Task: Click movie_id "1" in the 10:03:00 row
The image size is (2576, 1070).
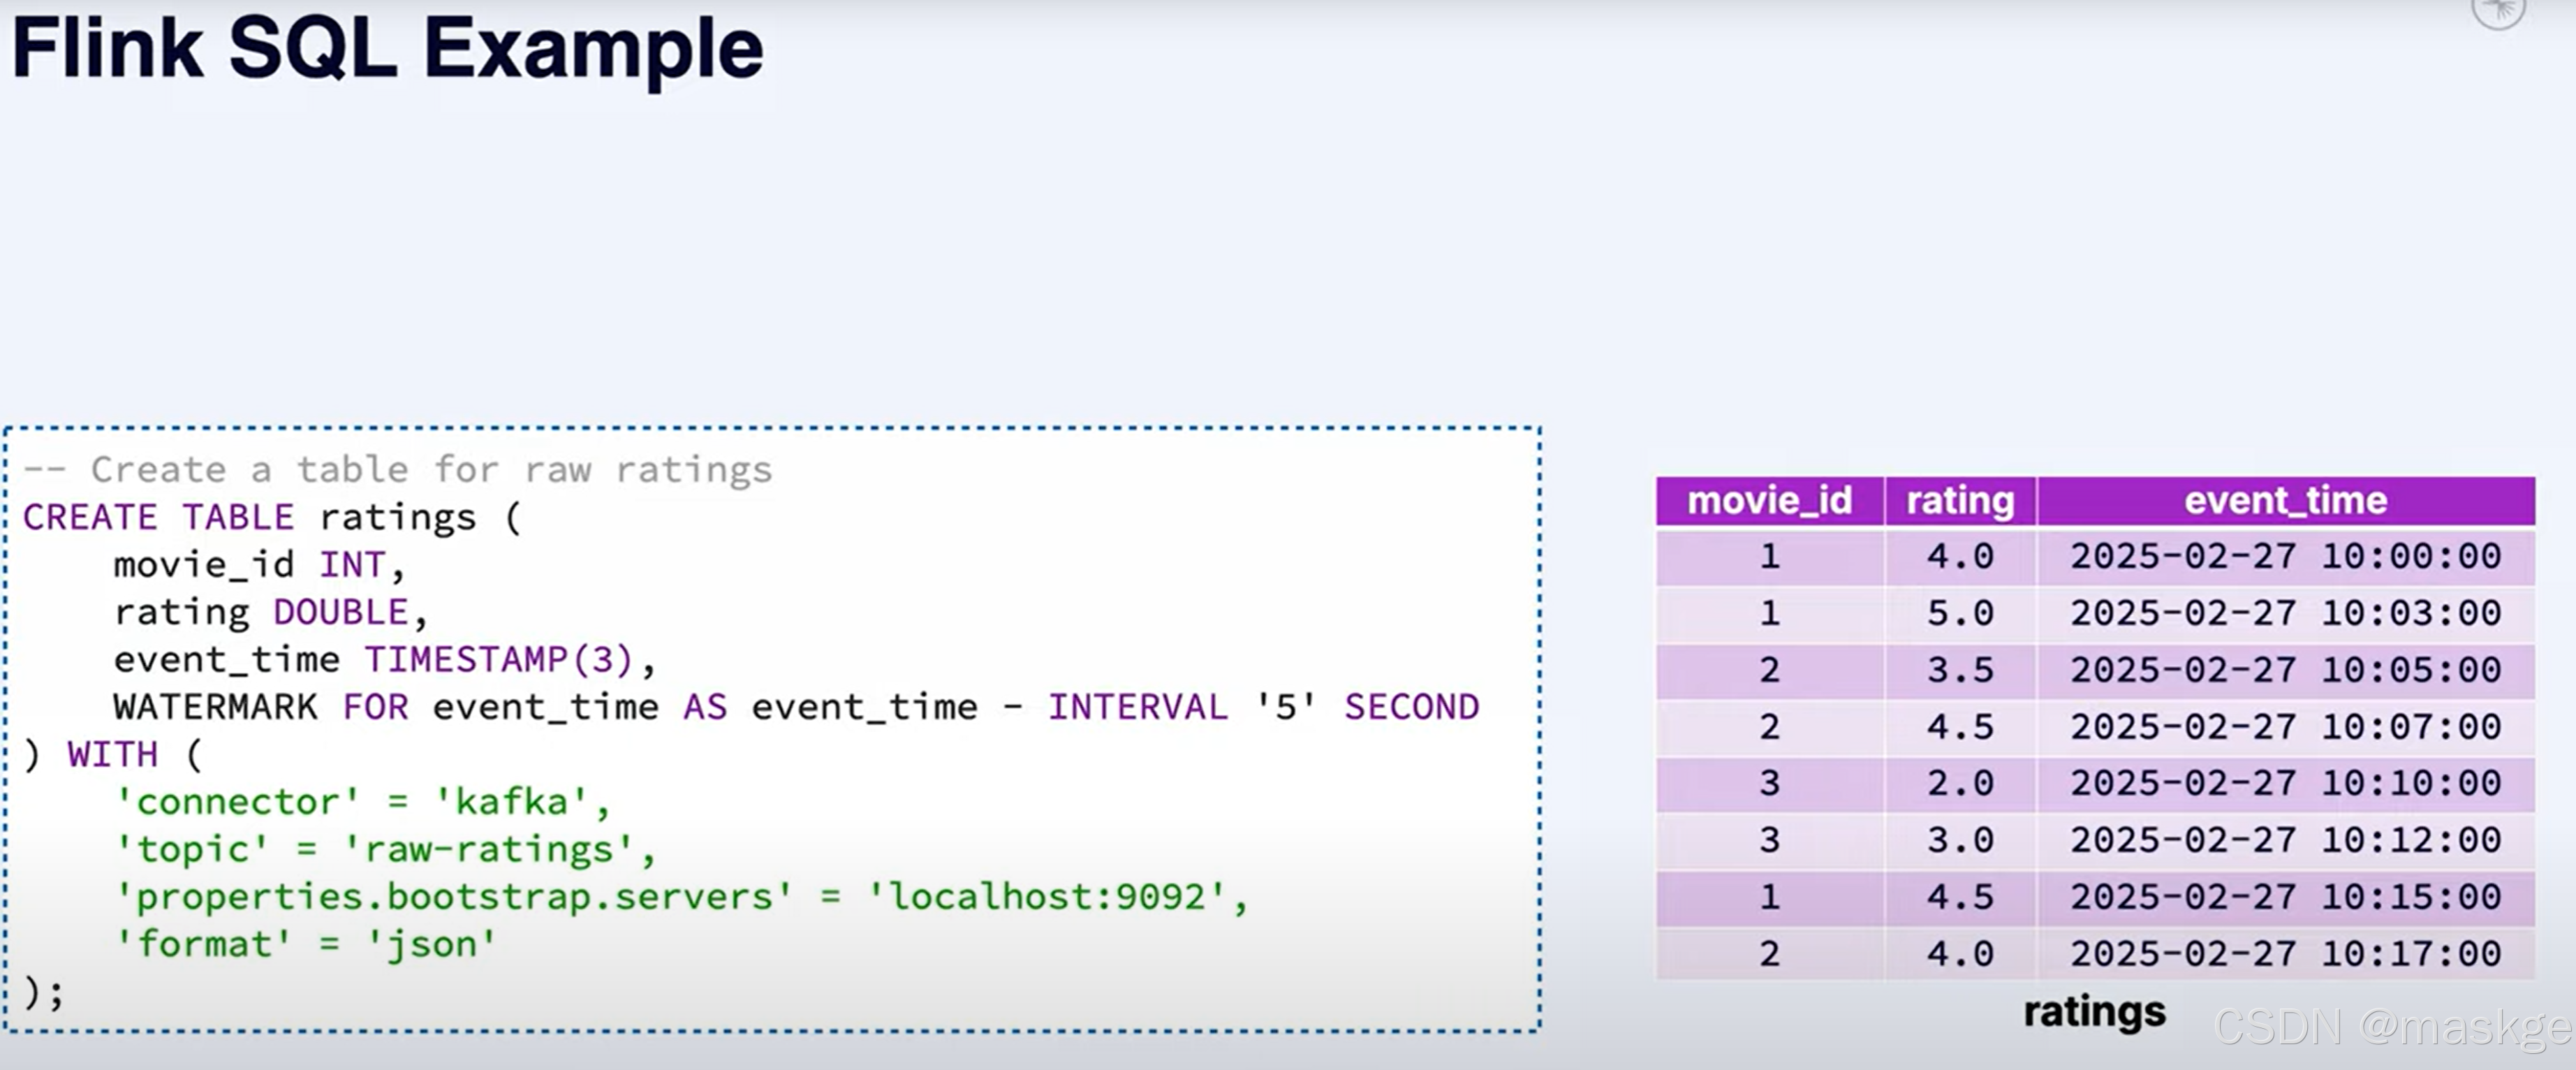Action: 1770,613
